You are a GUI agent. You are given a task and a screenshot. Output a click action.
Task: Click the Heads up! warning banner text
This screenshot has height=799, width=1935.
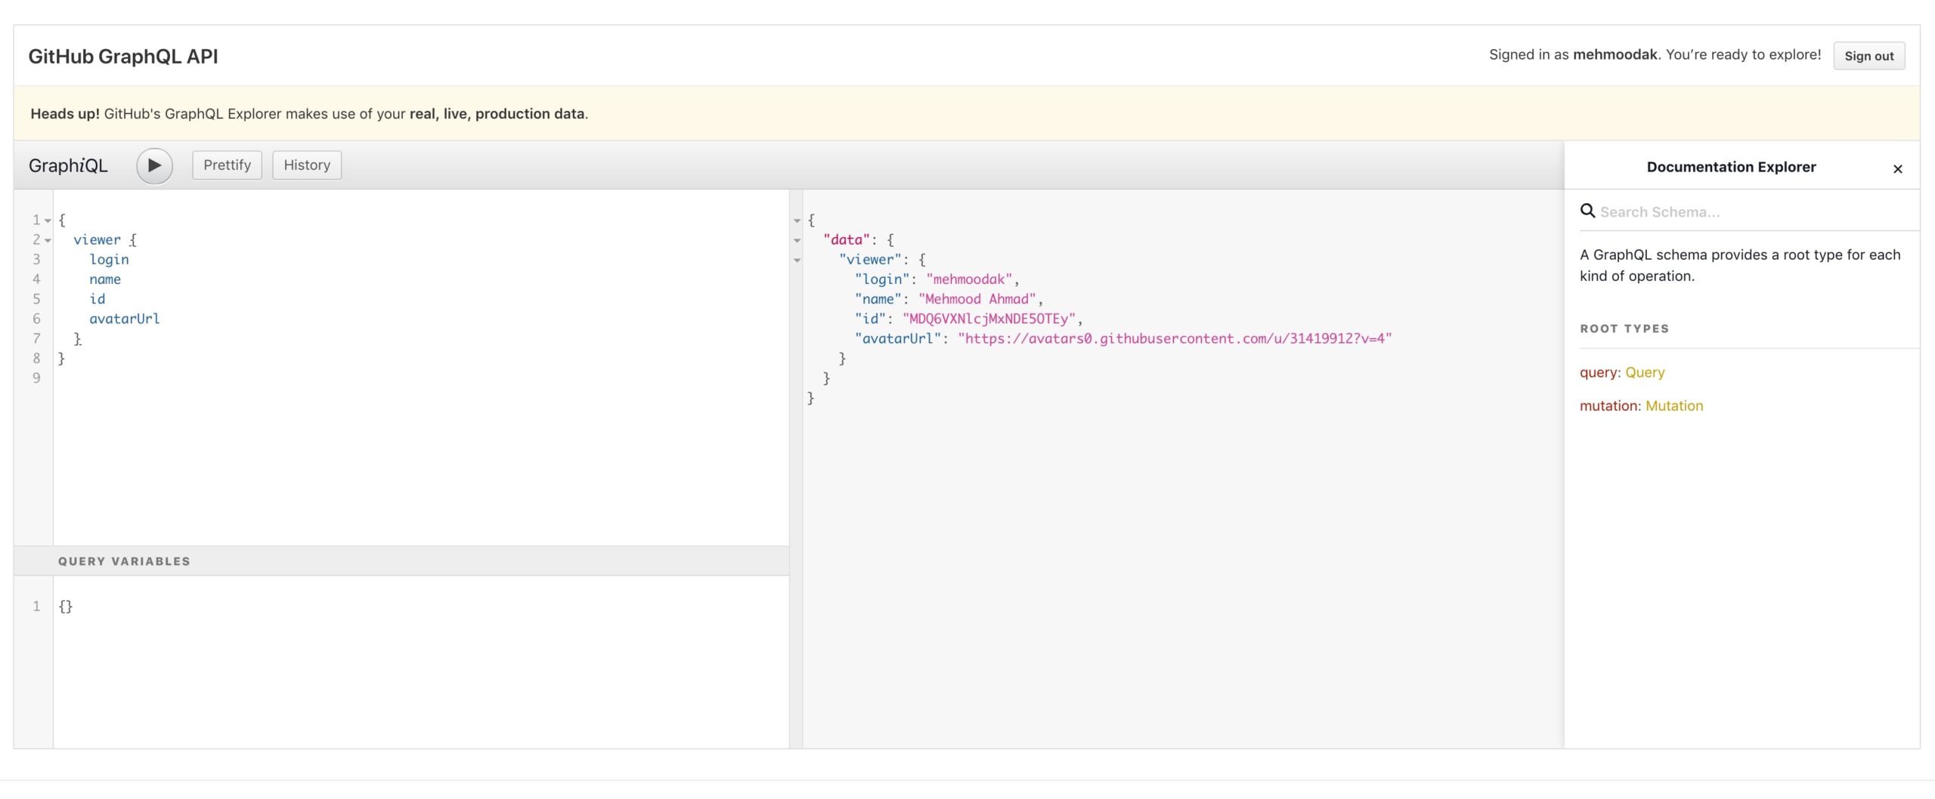[x=309, y=114]
